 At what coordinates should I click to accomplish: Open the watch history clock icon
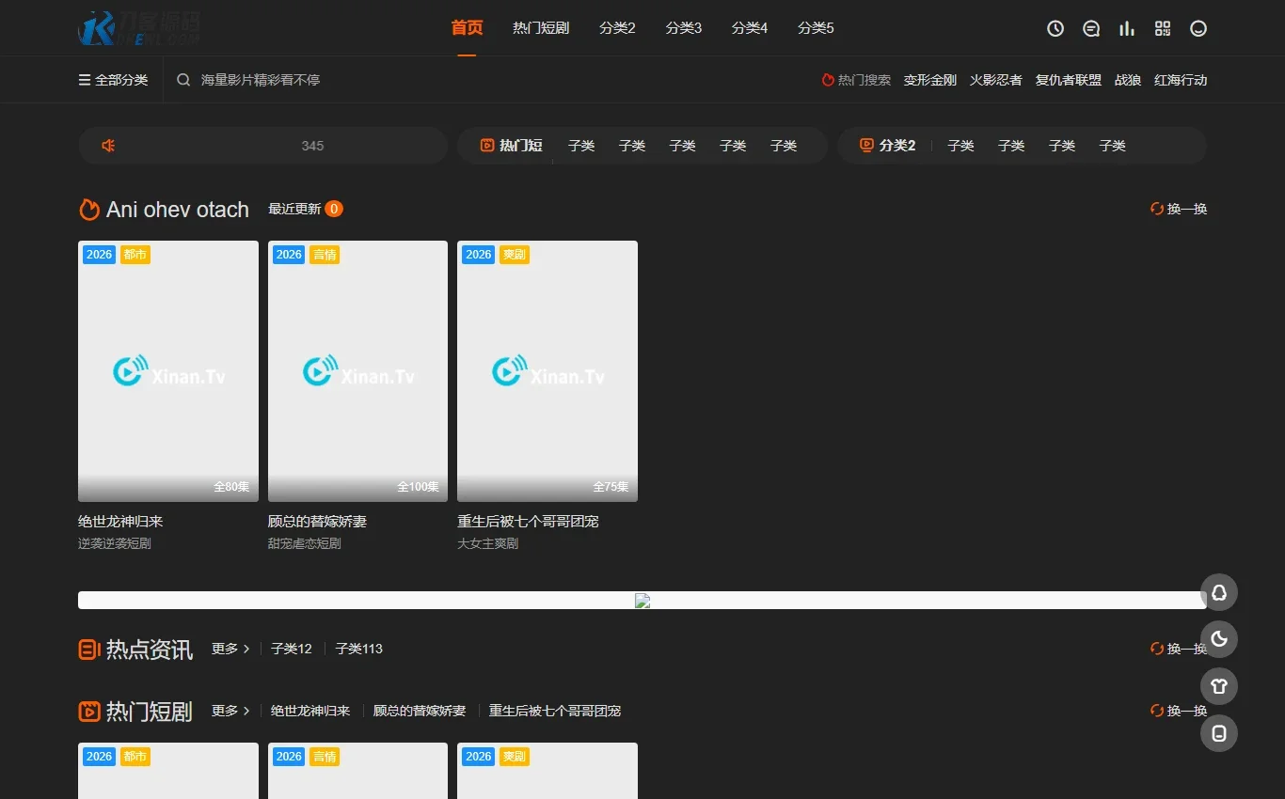(x=1055, y=28)
